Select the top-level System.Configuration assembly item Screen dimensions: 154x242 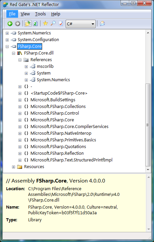[38, 39]
